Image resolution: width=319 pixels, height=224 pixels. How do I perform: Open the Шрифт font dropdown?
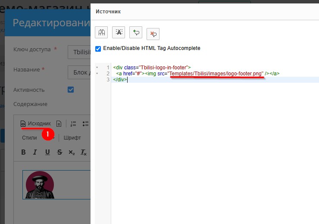72,138
